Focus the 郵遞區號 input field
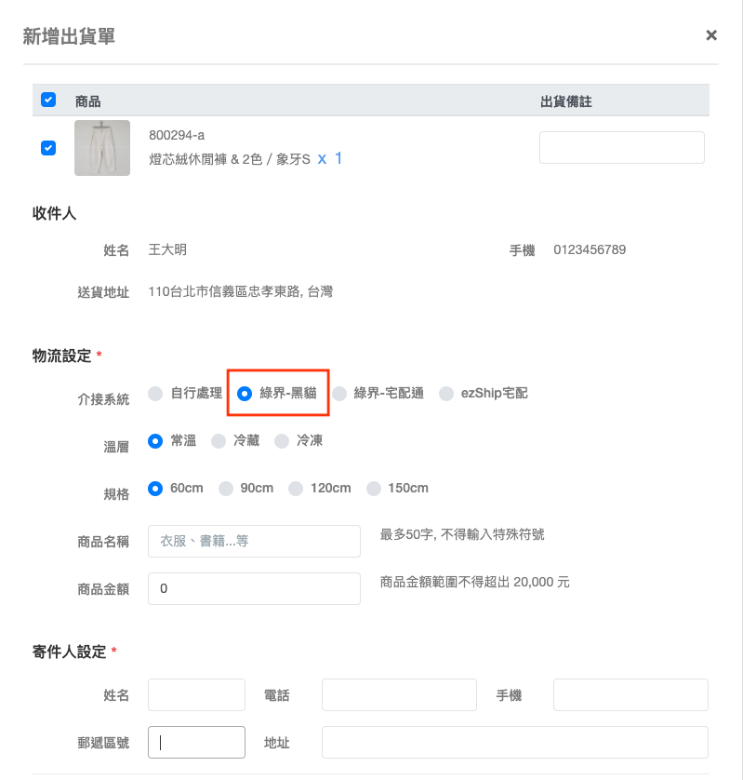This screenshot has height=780, width=743. pos(196,742)
